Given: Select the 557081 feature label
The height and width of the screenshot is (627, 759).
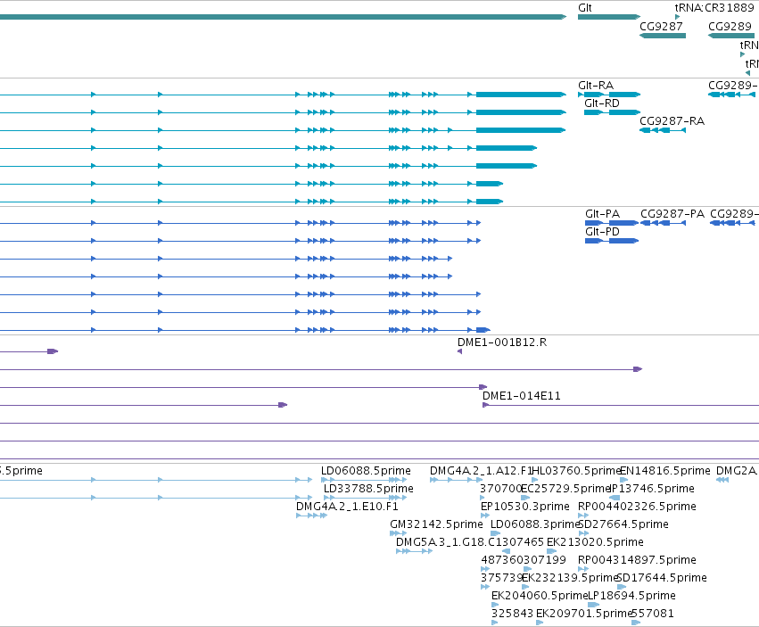Looking at the screenshot, I should click(x=653, y=614).
